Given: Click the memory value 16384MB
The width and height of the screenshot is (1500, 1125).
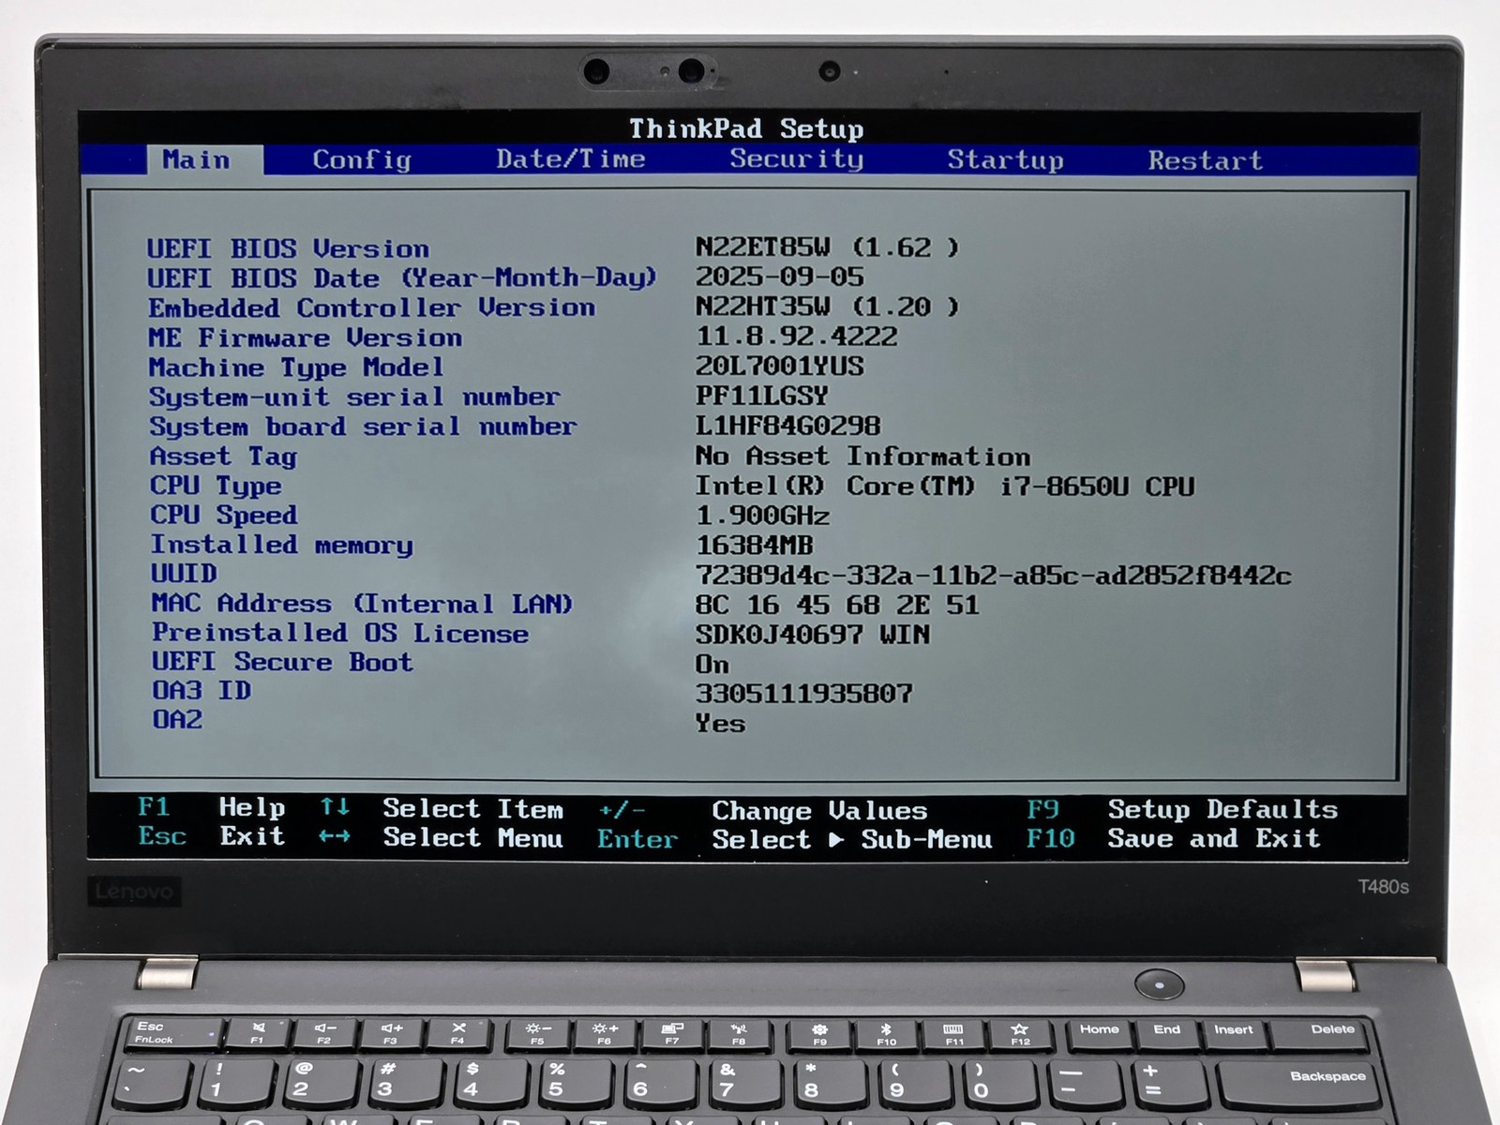Looking at the screenshot, I should pyautogui.click(x=754, y=545).
